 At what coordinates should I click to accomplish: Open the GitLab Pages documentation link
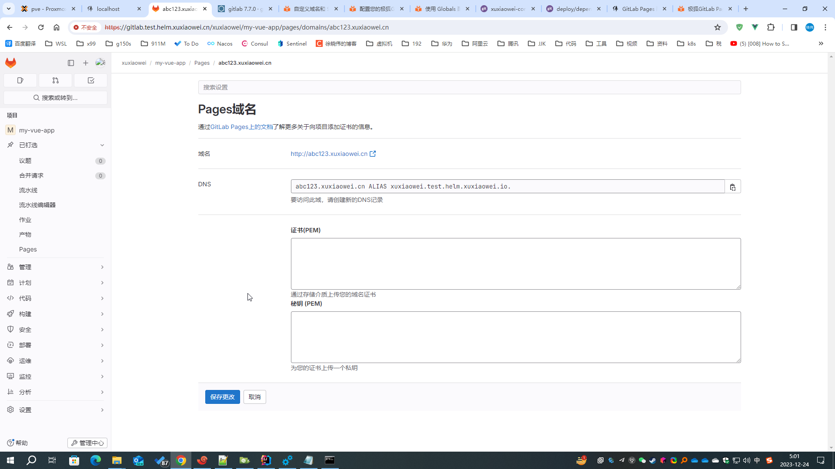click(x=241, y=127)
